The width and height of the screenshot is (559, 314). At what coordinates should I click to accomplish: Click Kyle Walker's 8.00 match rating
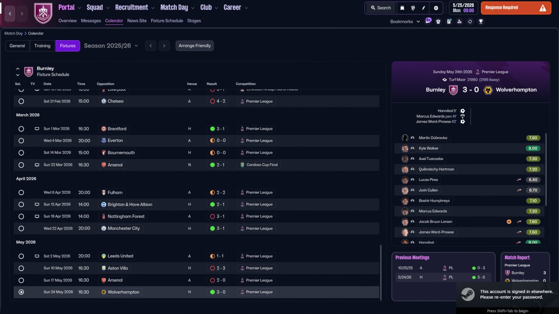533,148
